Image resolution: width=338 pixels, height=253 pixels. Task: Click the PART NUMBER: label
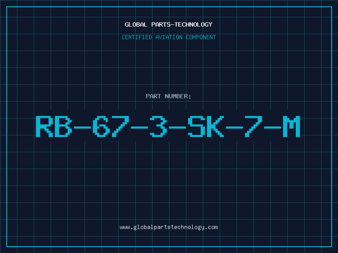[169, 96]
